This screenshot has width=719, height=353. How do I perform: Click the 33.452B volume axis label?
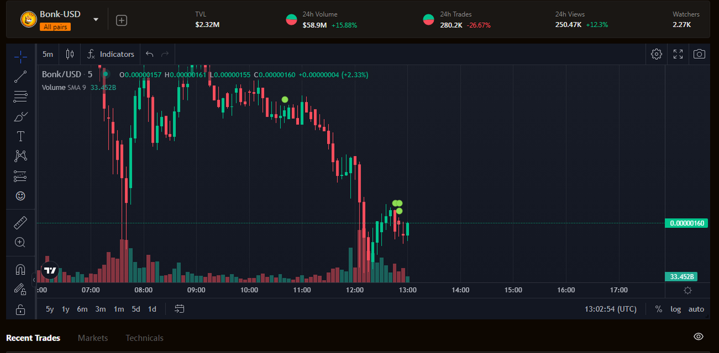682,276
